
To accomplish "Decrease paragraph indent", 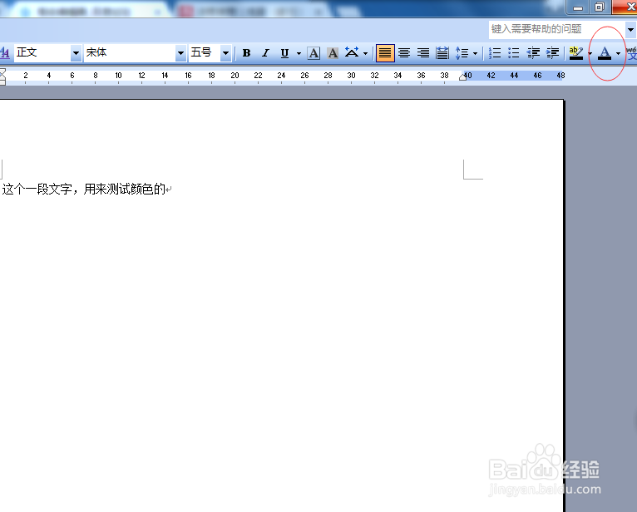I will click(x=533, y=53).
